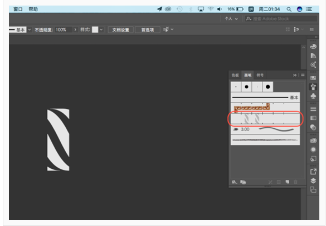
Task: Open macOS Spotlight search icon
Action: tap(289, 9)
